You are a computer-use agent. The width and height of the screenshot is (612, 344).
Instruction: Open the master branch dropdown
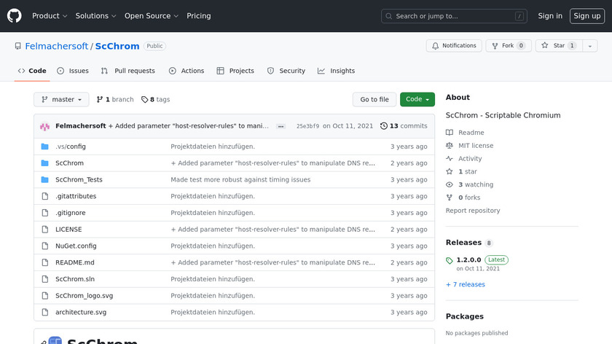pyautogui.click(x=61, y=100)
